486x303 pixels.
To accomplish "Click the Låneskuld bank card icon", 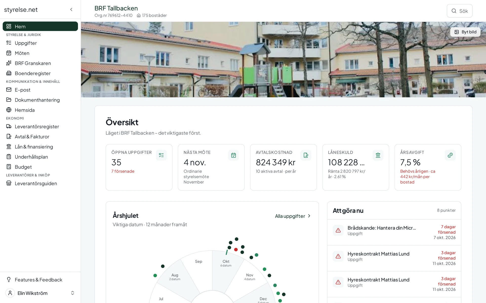I will (378, 155).
